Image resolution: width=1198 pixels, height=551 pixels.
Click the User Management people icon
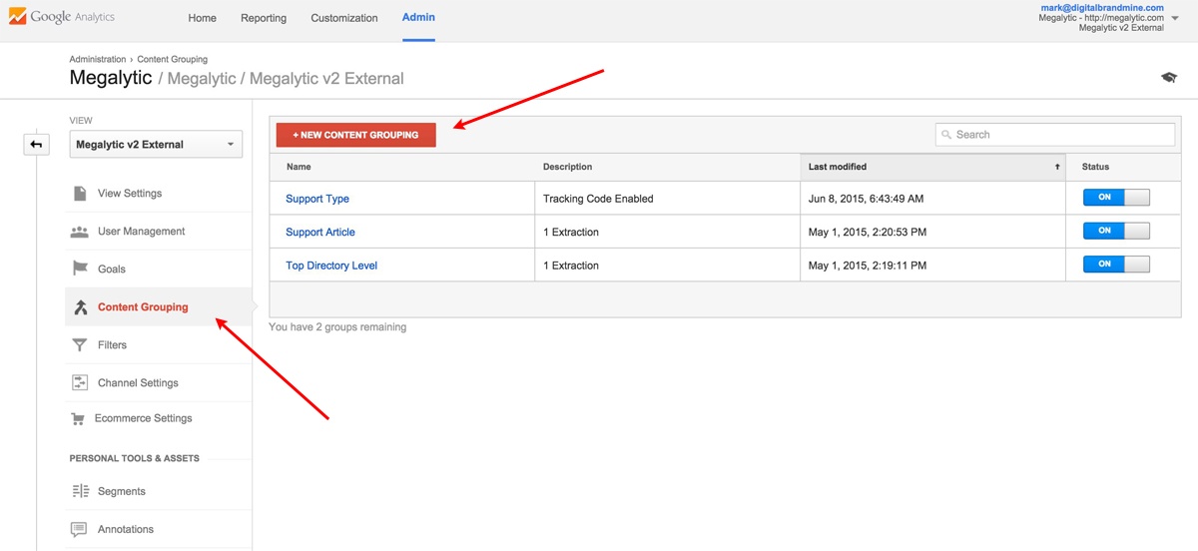(80, 232)
